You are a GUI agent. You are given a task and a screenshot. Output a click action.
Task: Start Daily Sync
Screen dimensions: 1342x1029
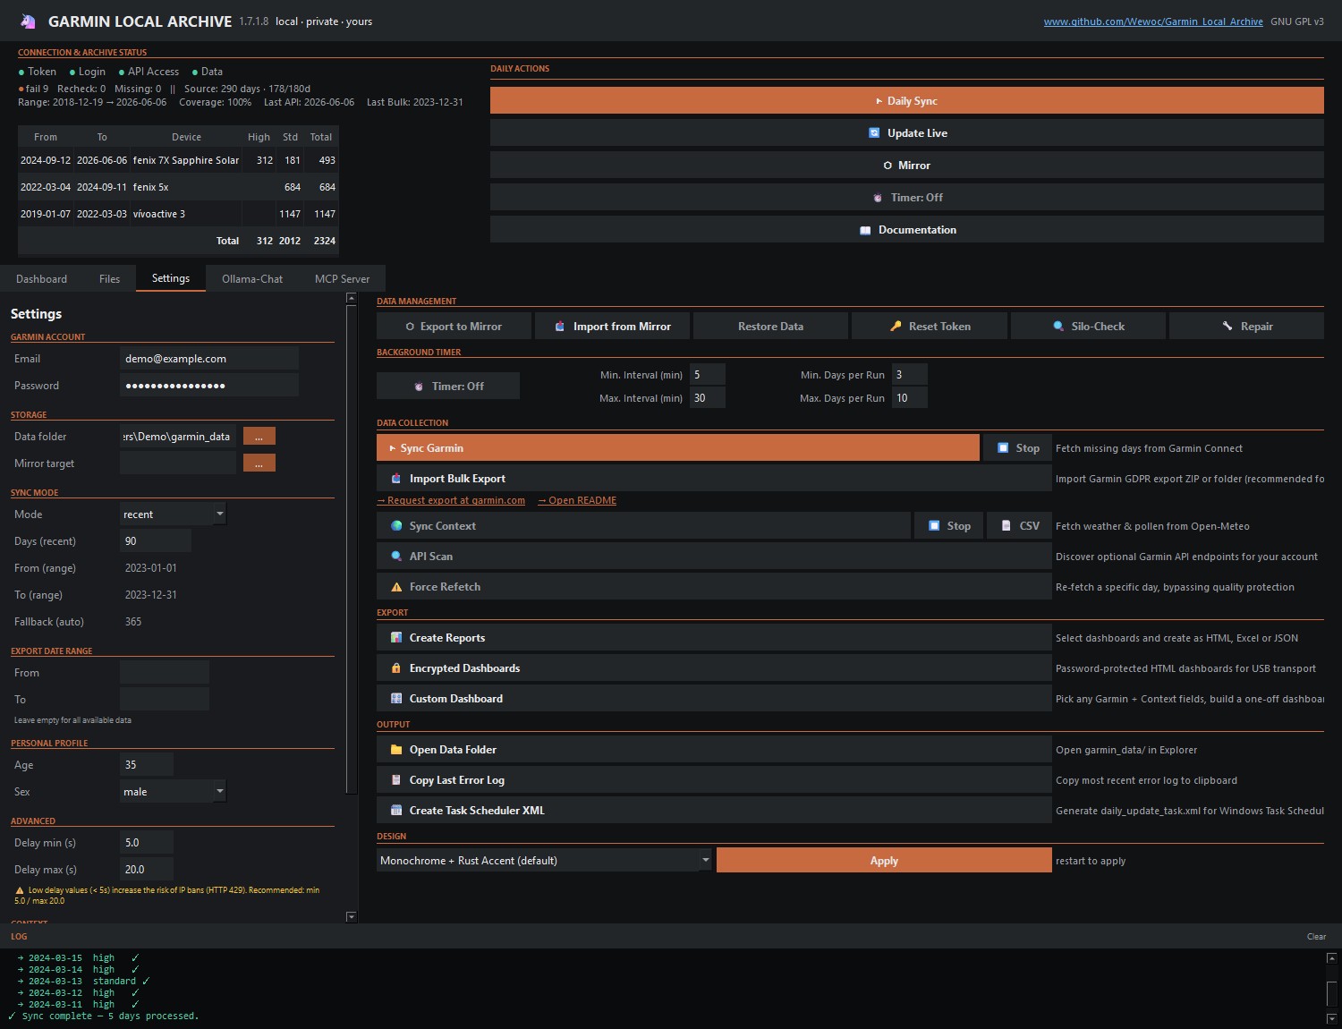(906, 100)
